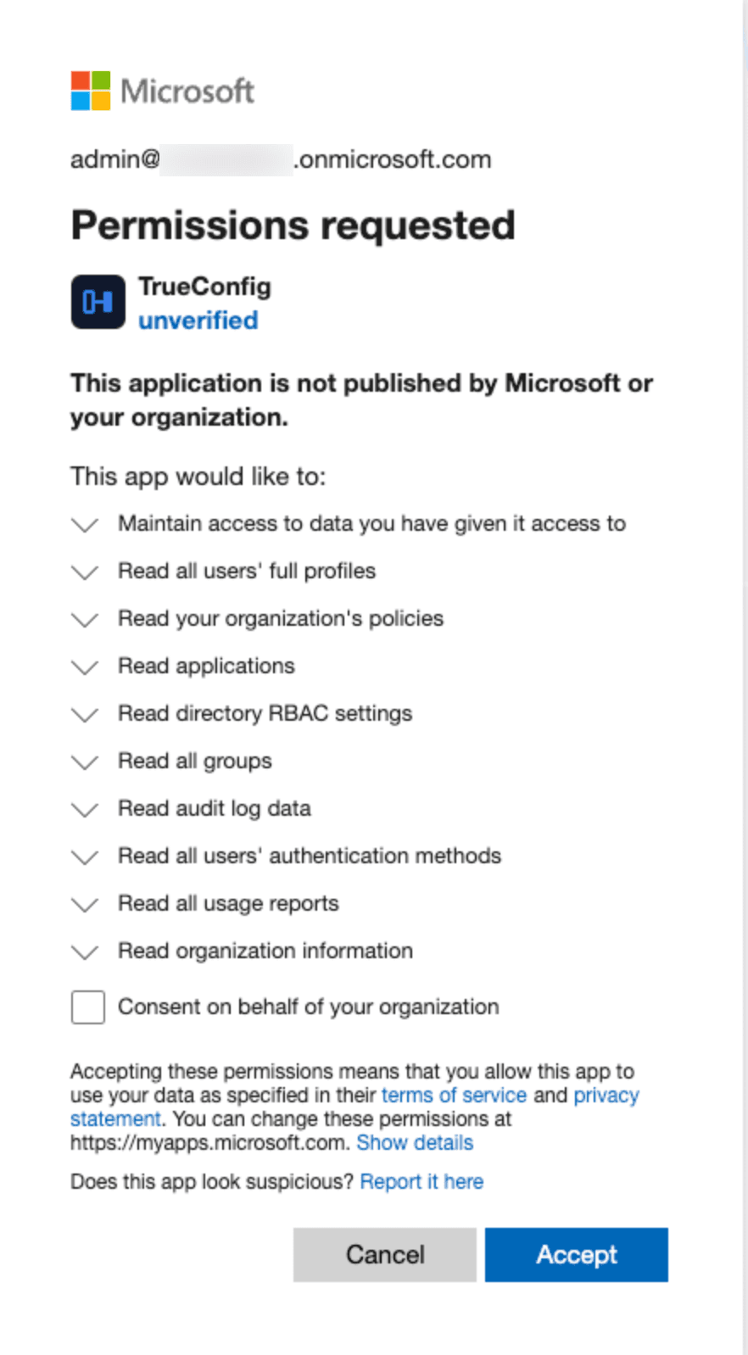Report the app via 'Report it here'
Screen dimensions: 748x1355
click(421, 1181)
